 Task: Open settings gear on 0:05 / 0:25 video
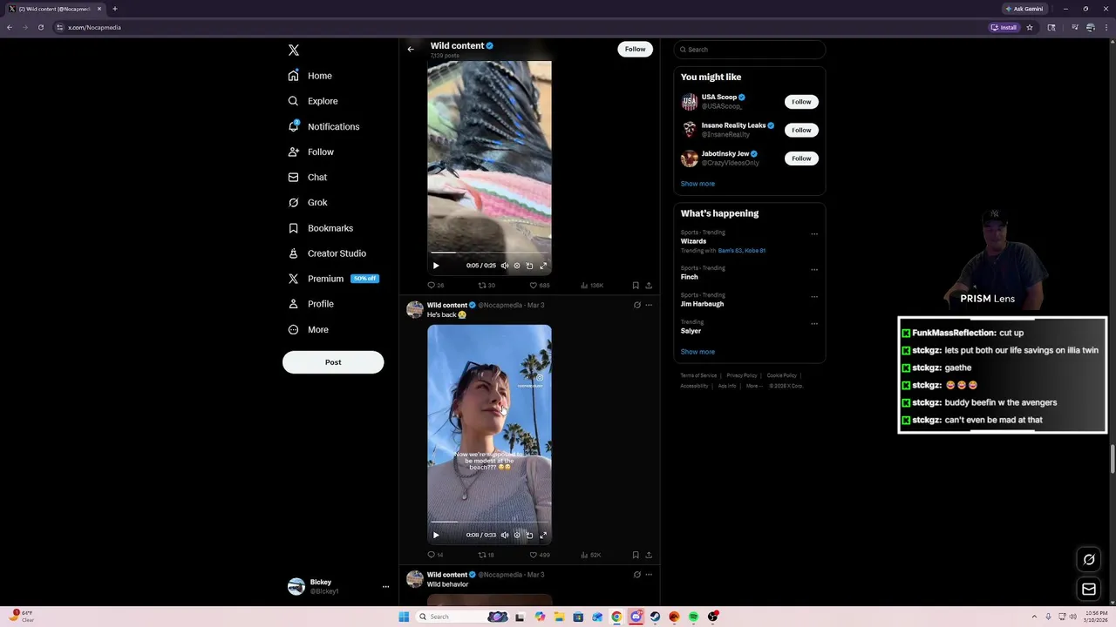pos(517,266)
